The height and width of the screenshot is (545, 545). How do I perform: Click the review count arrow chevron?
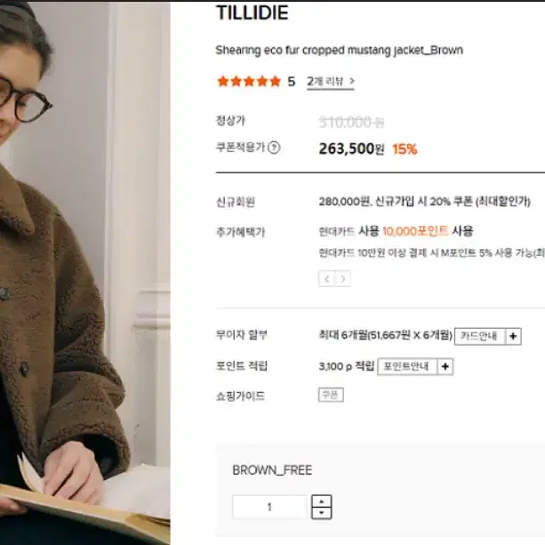point(352,81)
